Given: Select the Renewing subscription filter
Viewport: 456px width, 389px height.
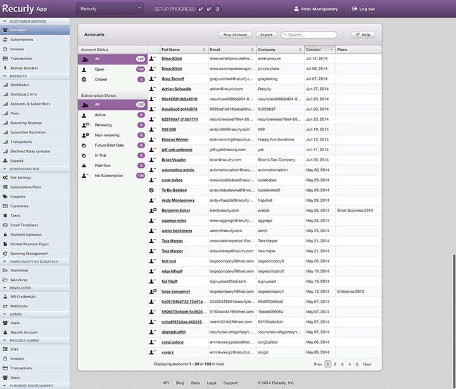Looking at the screenshot, I should tap(103, 125).
